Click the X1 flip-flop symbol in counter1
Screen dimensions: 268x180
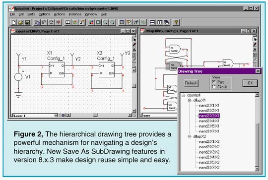(x=57, y=70)
